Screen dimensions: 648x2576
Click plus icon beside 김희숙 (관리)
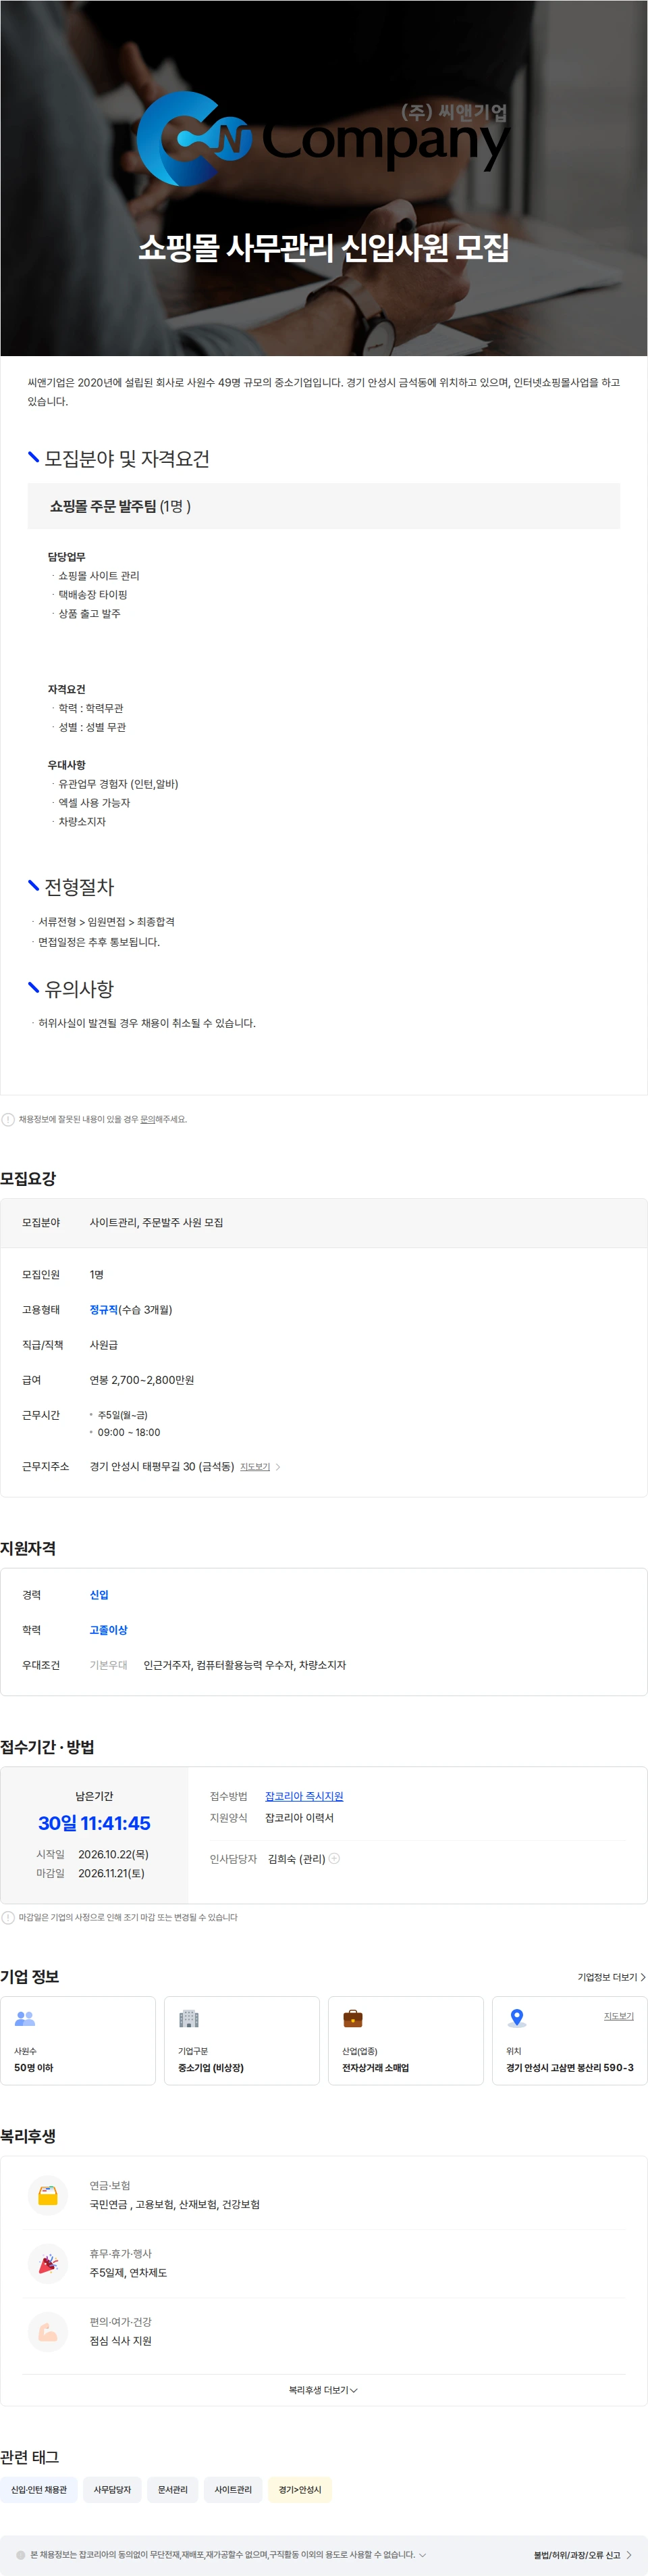click(335, 1858)
